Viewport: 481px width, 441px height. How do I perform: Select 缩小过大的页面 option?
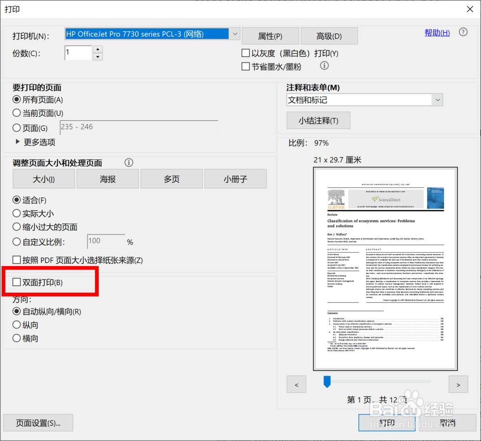(16, 227)
